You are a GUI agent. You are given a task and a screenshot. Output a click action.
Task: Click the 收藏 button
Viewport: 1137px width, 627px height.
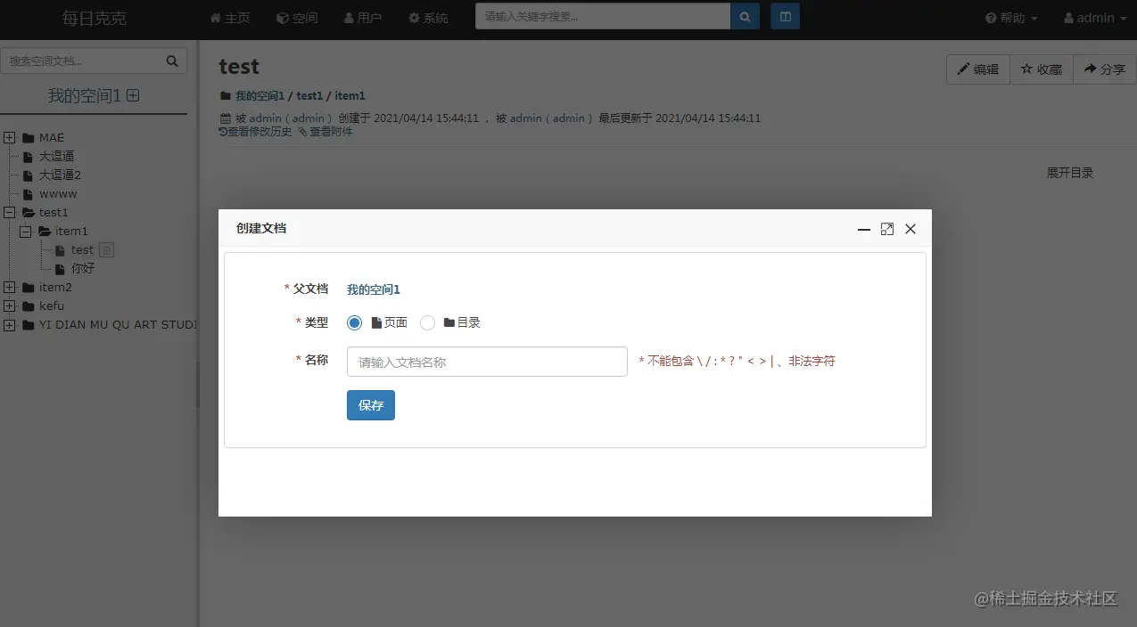point(1042,69)
